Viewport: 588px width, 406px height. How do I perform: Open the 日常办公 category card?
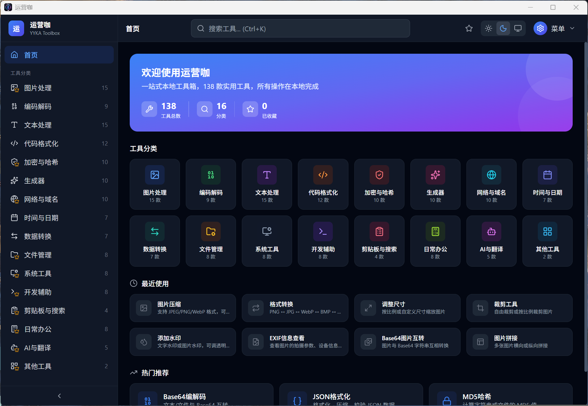(x=435, y=241)
